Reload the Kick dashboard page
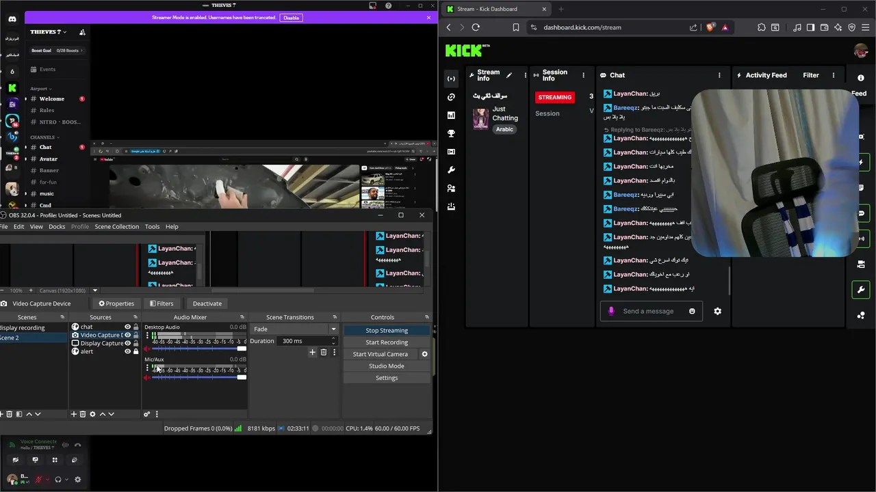 point(476,27)
